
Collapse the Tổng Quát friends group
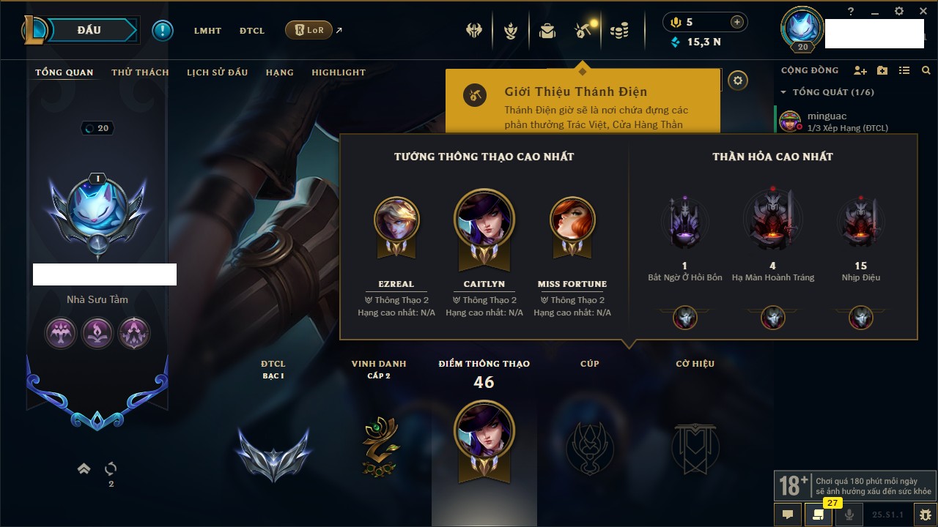point(783,92)
